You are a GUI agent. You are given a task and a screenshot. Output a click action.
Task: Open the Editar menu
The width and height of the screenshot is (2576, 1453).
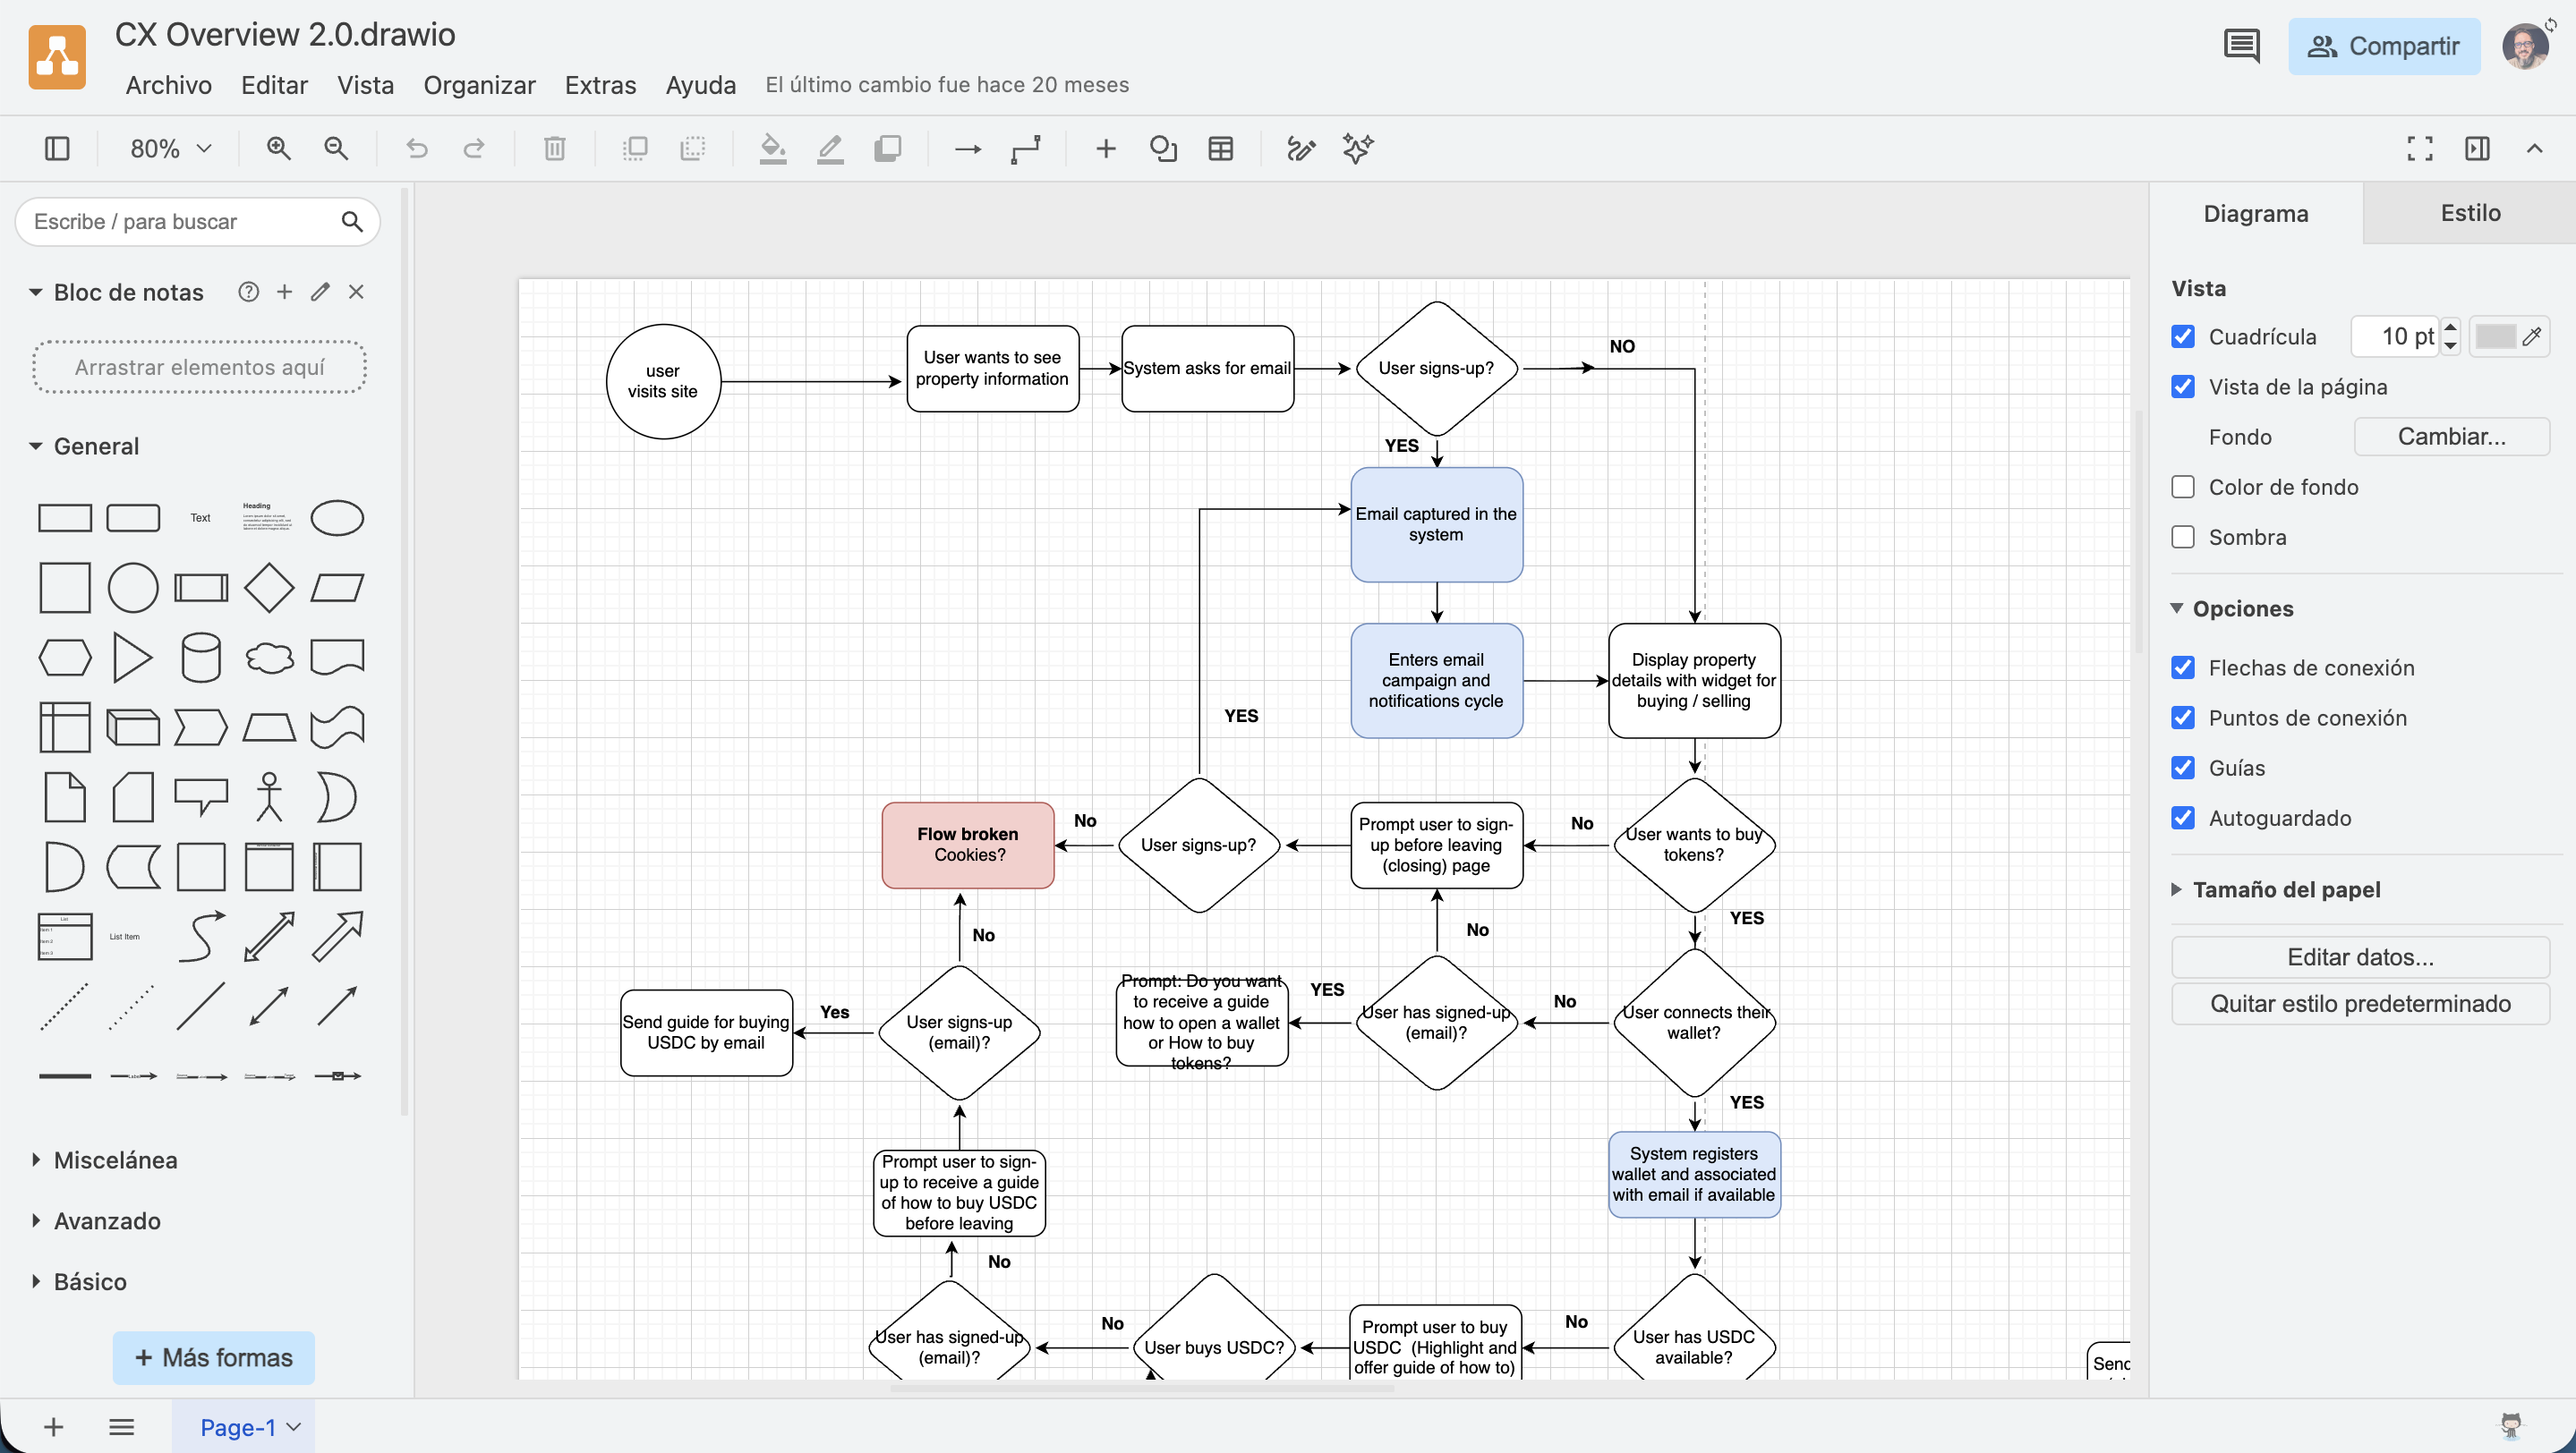(x=274, y=85)
